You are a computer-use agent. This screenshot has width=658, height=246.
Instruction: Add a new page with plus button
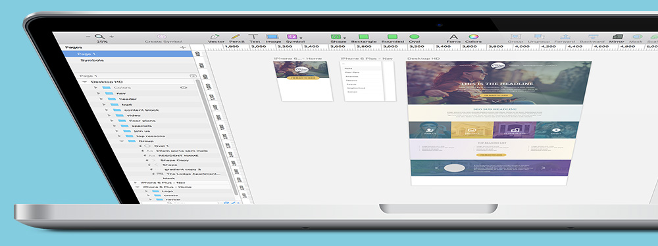coord(182,48)
